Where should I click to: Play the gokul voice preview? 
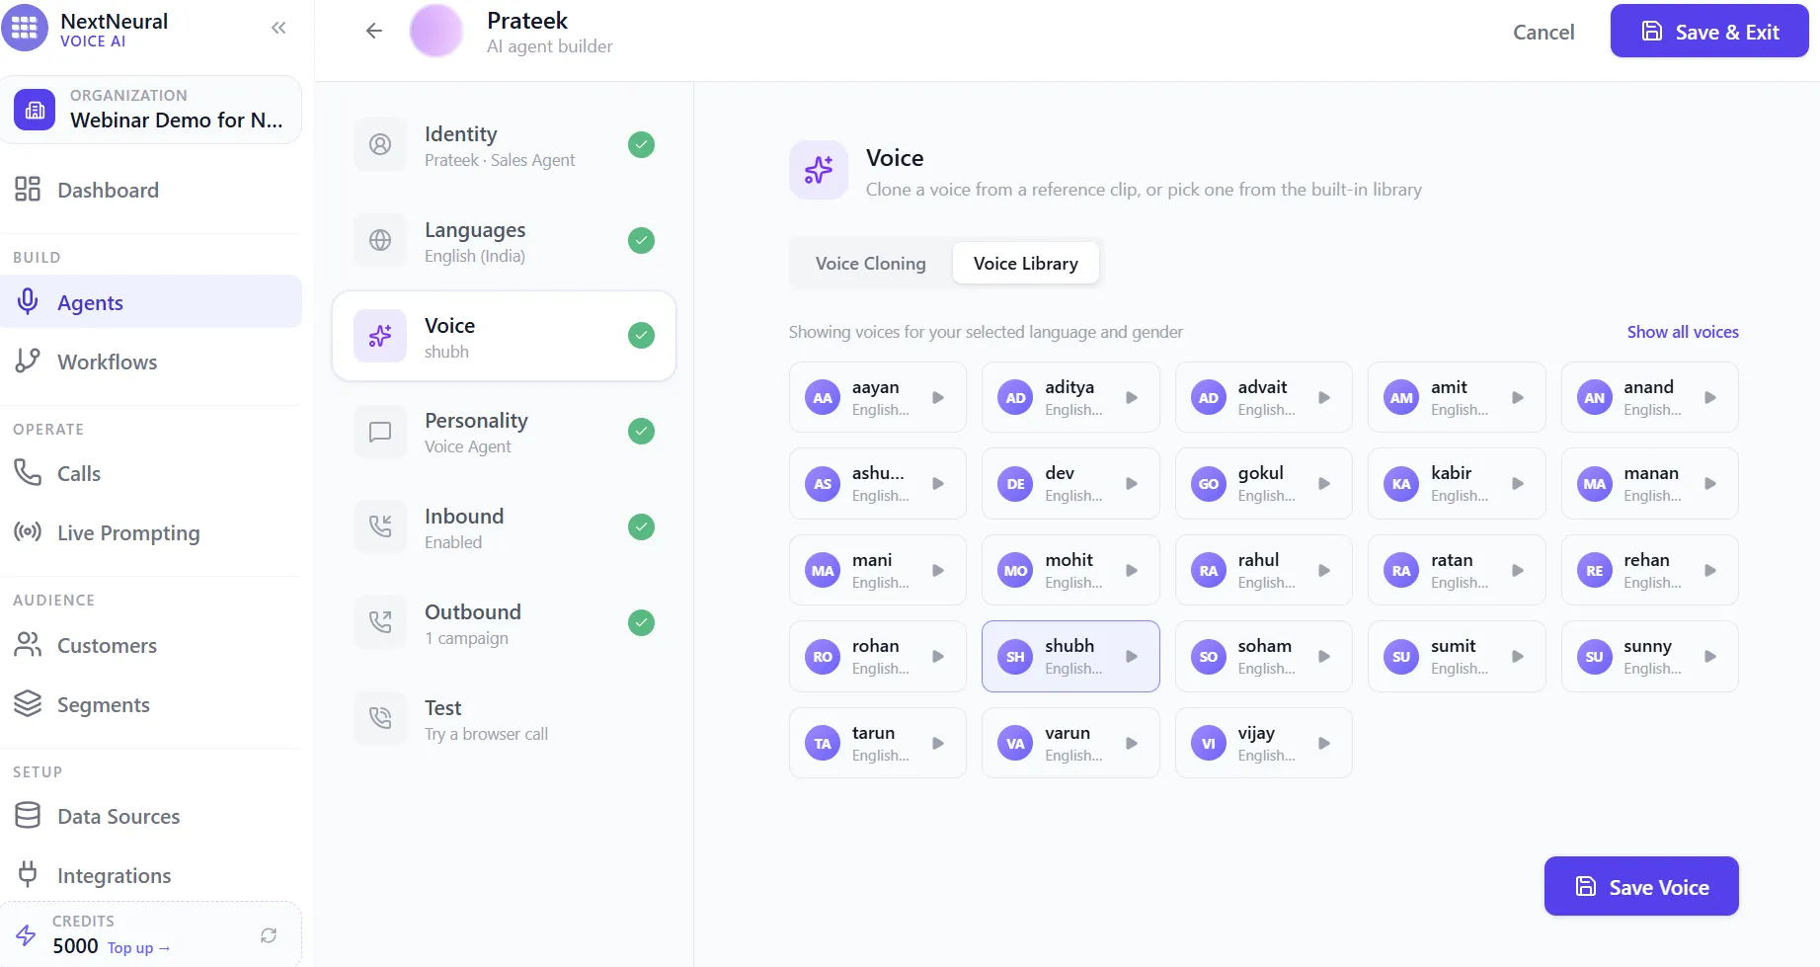(x=1324, y=483)
